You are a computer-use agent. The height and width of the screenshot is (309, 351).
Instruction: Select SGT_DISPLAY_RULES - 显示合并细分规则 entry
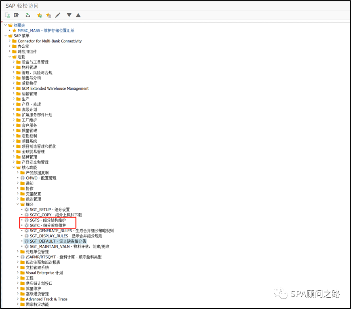tap(66, 236)
